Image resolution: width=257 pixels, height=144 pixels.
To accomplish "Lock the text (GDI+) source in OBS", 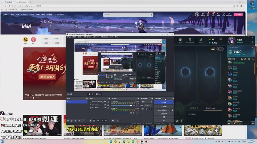I will pos(108,105).
